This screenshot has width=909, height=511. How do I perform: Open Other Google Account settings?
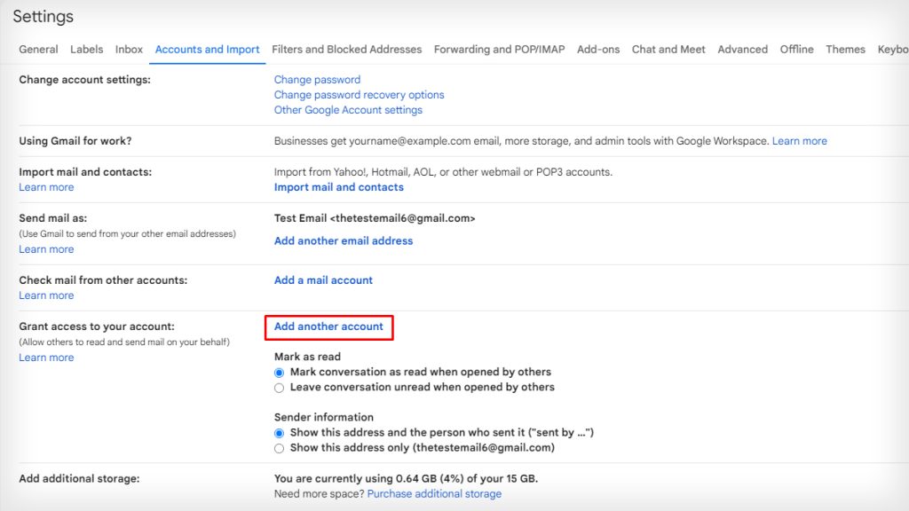click(x=348, y=110)
